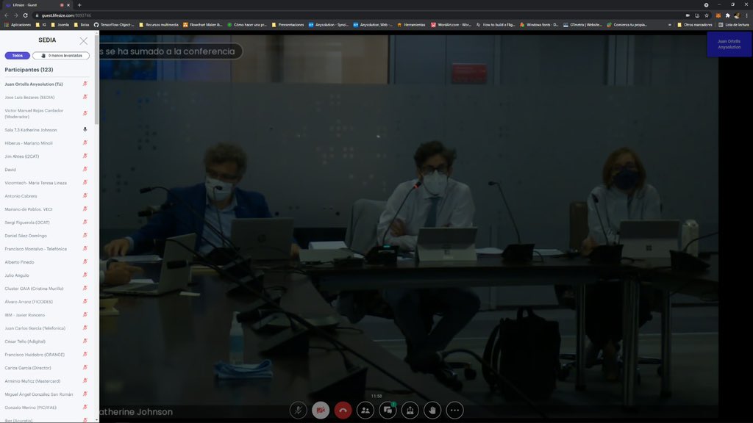Click the Juan Ortells Anysolution self-view tile
Viewport: 753px width, 423px height.
[729, 44]
